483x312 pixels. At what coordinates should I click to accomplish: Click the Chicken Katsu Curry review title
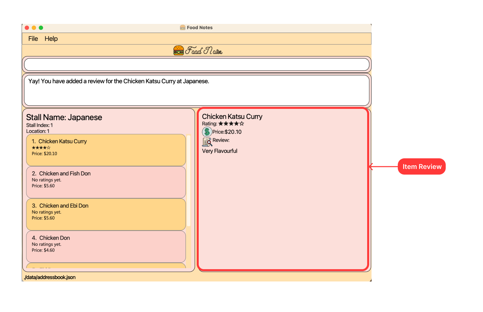click(x=232, y=117)
